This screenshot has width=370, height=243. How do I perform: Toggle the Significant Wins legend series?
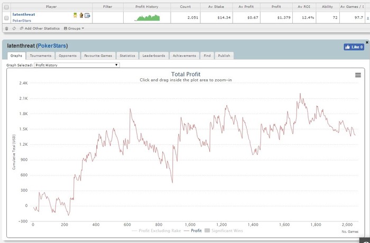(224, 231)
